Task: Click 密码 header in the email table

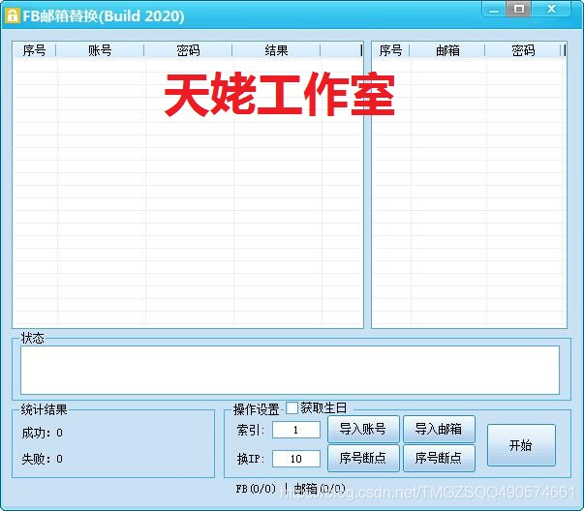Action: point(523,50)
